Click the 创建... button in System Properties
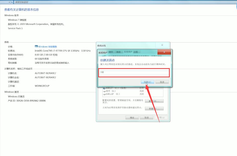237x156 pixels. pyautogui.click(x=154, y=109)
